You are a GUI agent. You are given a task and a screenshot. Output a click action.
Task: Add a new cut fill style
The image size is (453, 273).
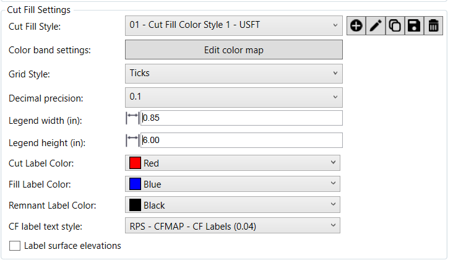(x=356, y=26)
